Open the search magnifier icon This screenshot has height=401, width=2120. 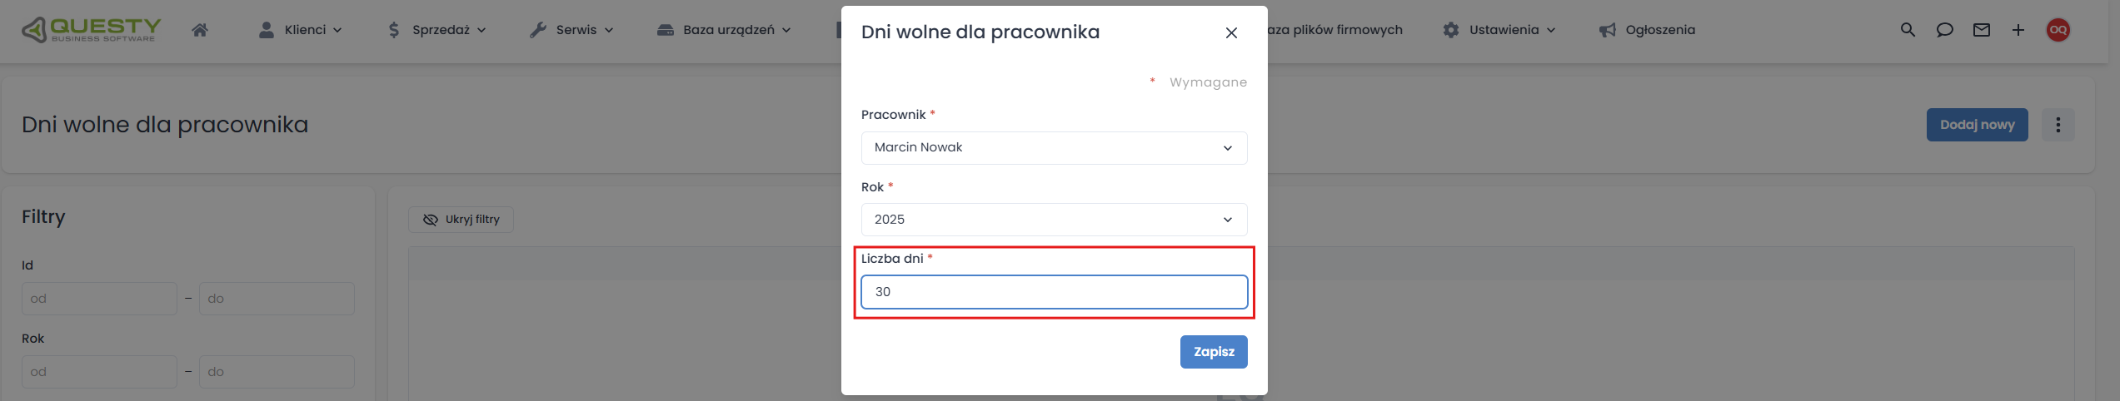(x=1908, y=30)
